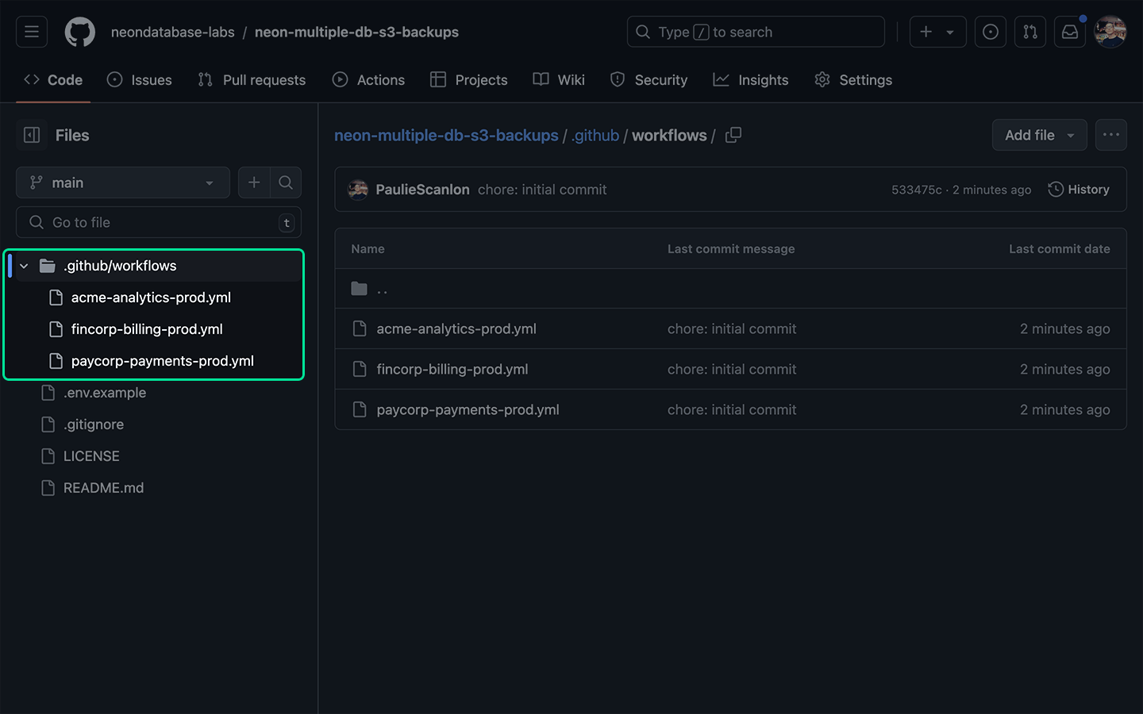Click the PaulieScanlon author link
The width and height of the screenshot is (1143, 714).
[422, 190]
